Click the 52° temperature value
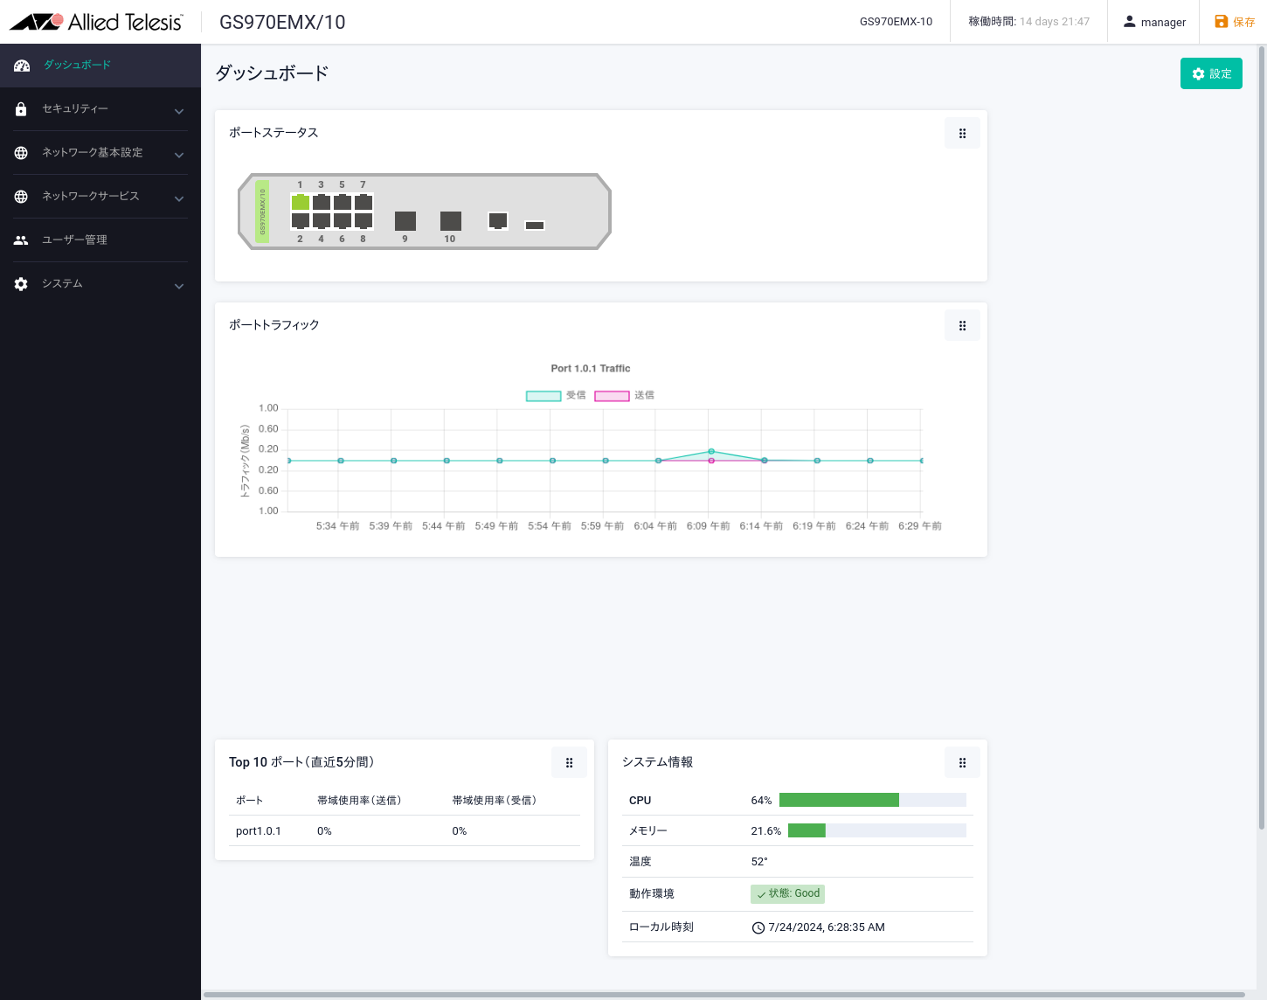The height and width of the screenshot is (1000, 1267). [x=759, y=862]
